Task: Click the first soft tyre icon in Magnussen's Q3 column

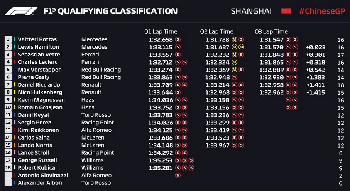Action: (x=288, y=100)
